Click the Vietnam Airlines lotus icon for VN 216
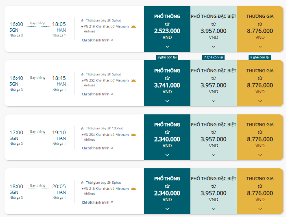Image resolution: width=286 pixels, height=217 pixels. (133, 26)
